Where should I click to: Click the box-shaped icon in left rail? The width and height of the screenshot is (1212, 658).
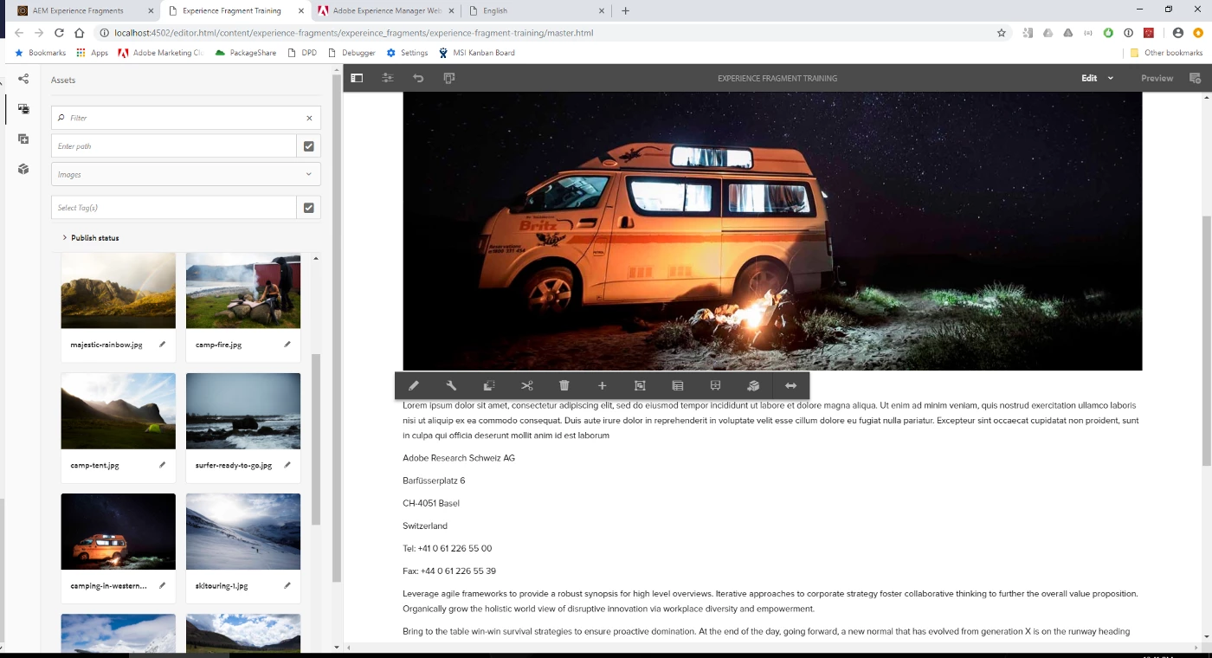coord(23,169)
